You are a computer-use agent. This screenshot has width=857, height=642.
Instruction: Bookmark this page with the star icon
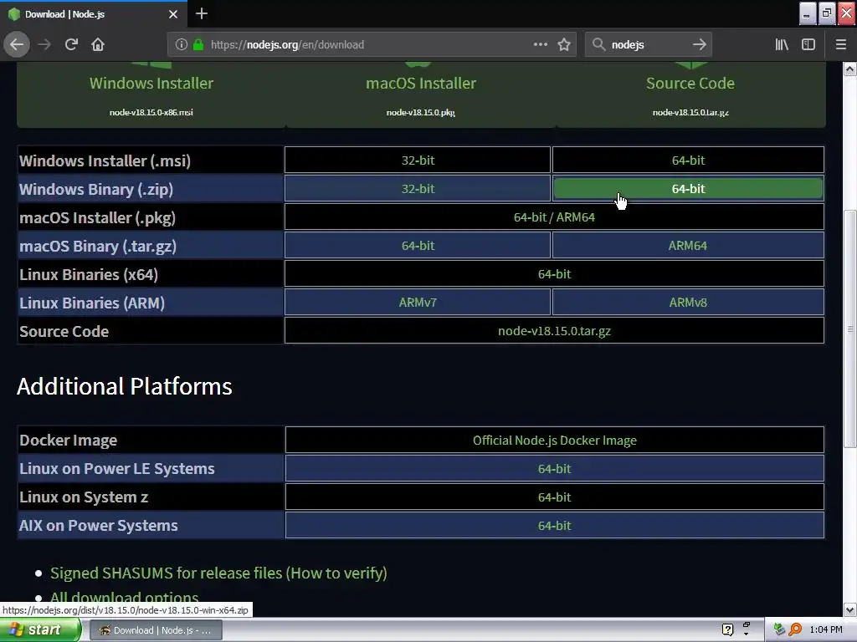point(564,45)
